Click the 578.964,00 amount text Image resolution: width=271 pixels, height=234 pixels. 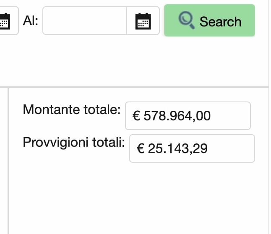point(177,116)
